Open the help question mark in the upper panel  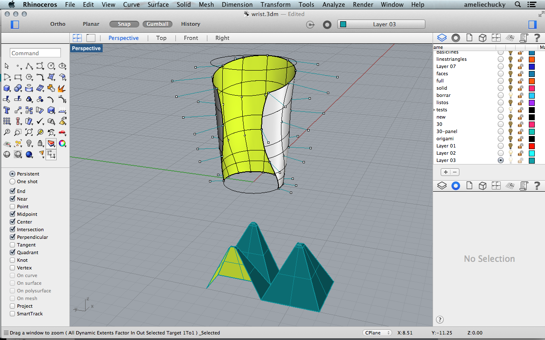pyautogui.click(x=537, y=38)
